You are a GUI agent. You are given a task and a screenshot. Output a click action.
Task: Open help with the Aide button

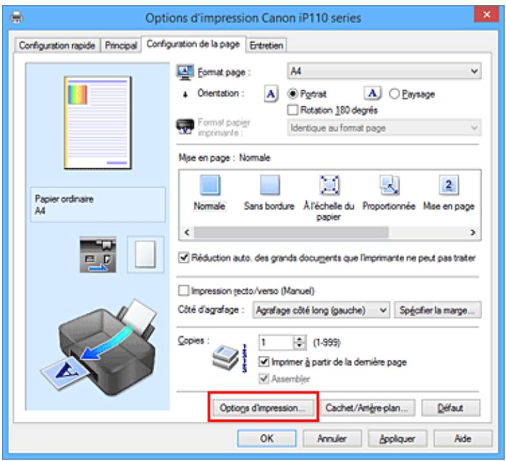click(x=463, y=438)
